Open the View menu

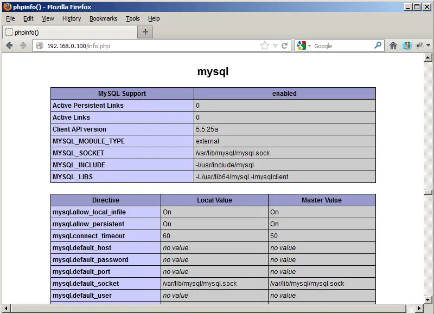(48, 18)
